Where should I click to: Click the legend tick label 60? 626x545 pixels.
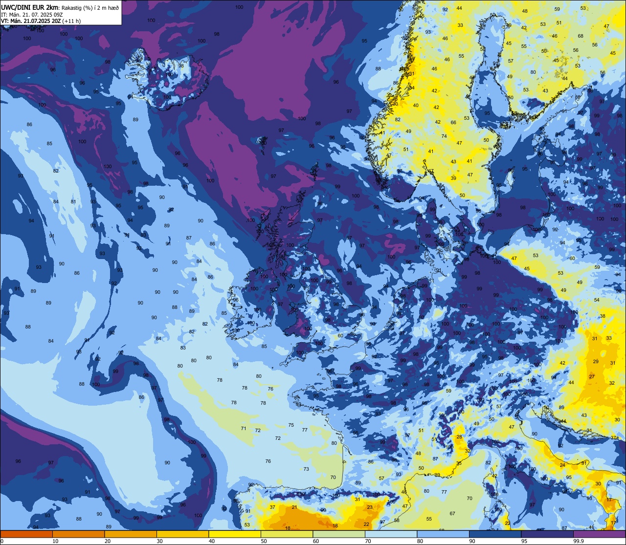click(x=316, y=541)
